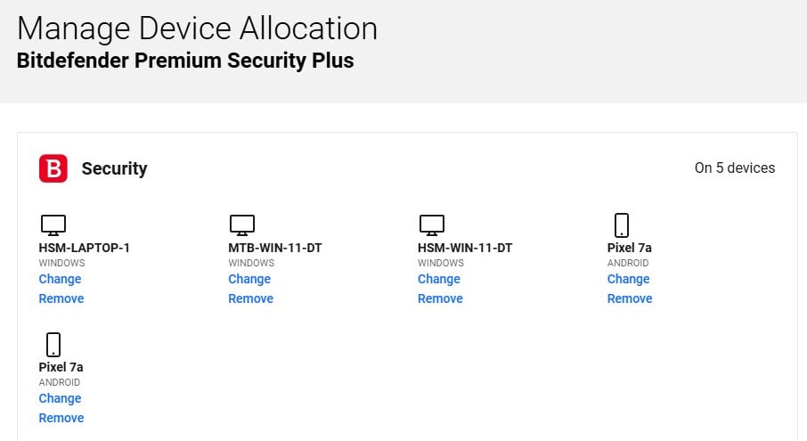The width and height of the screenshot is (807, 441).
Task: Change the MTB-WIN-11-DT device
Action: coord(249,279)
